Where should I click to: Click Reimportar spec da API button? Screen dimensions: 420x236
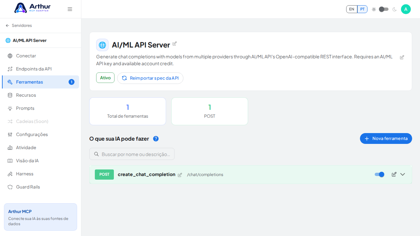click(150, 78)
